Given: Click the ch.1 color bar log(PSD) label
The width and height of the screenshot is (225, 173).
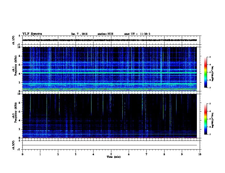Looking at the screenshot, I should pos(213,73).
